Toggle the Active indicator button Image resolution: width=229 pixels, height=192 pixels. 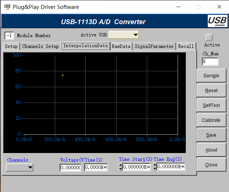click(x=209, y=38)
